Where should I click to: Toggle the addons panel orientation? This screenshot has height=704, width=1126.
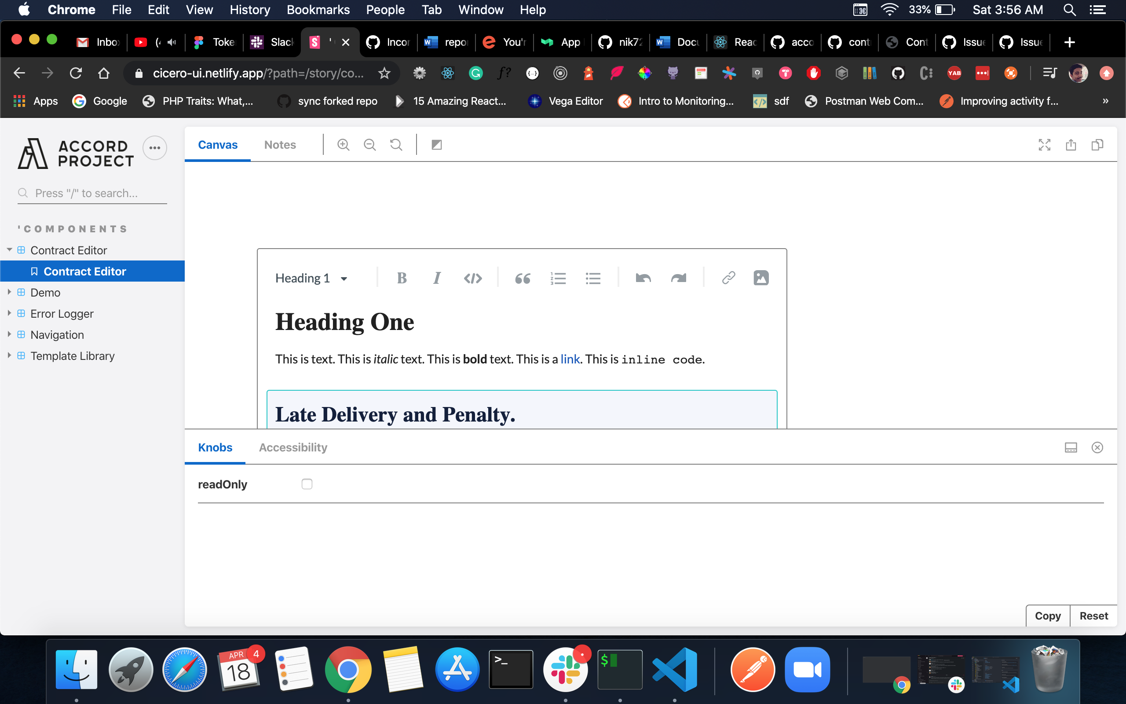point(1071,447)
